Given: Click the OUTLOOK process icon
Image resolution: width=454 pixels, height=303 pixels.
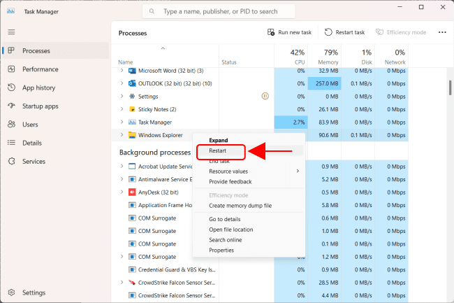Looking at the screenshot, I should pos(132,83).
